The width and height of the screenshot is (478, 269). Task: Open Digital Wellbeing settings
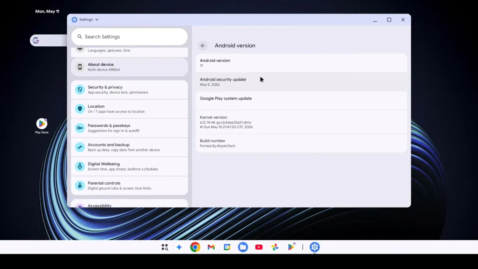(129, 166)
